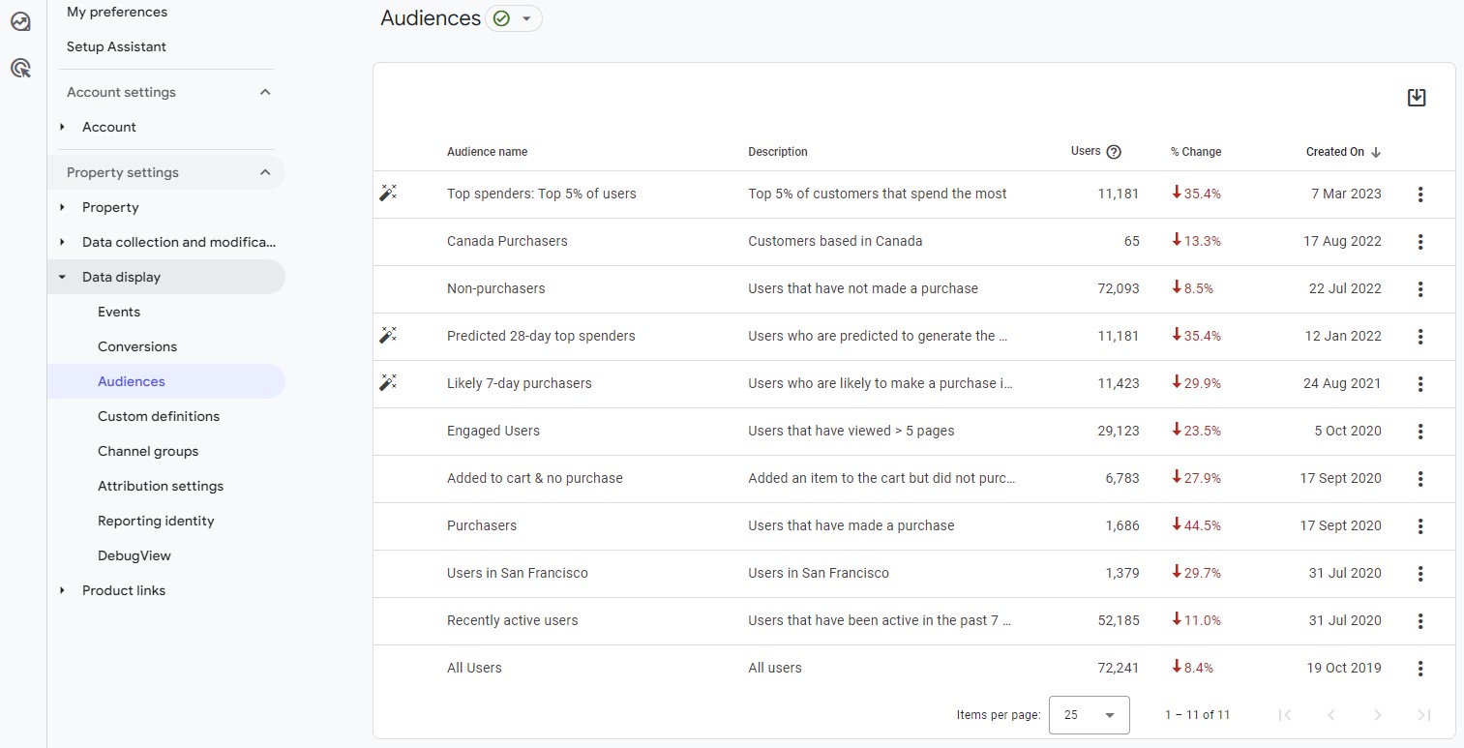
Task: Open the Items per page dropdown
Action: 1089,715
